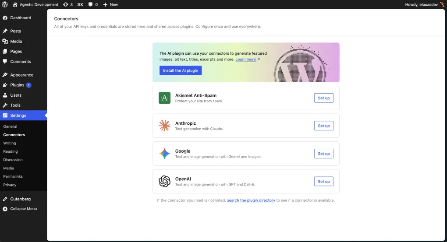Click the Collapse Menu label
The height and width of the screenshot is (242, 447).
[24, 209]
